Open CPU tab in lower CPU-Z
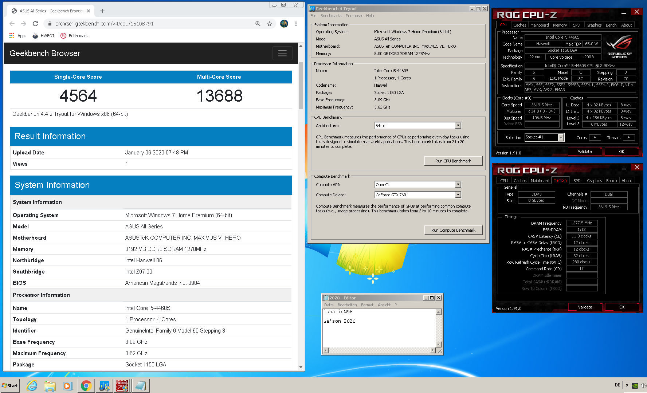 click(x=504, y=181)
